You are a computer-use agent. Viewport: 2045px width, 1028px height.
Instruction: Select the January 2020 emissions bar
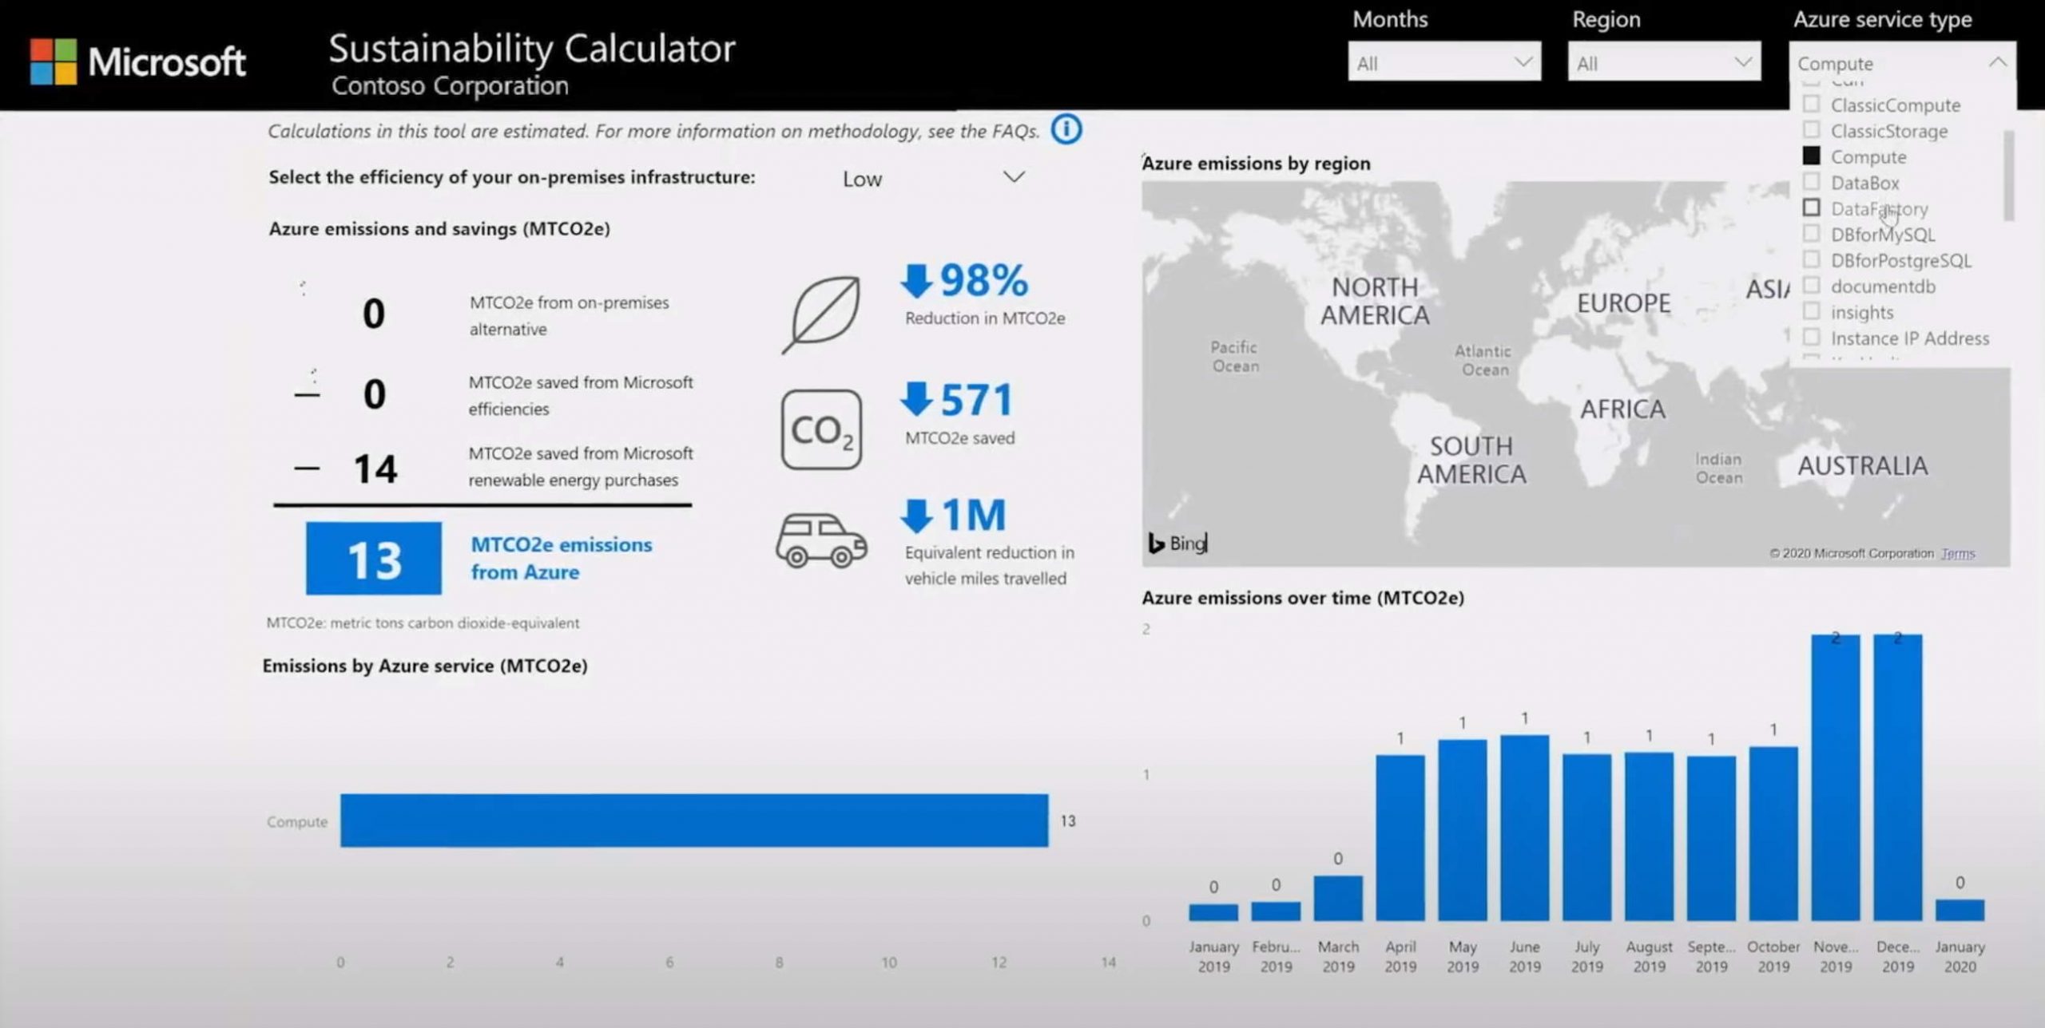coord(1960,911)
